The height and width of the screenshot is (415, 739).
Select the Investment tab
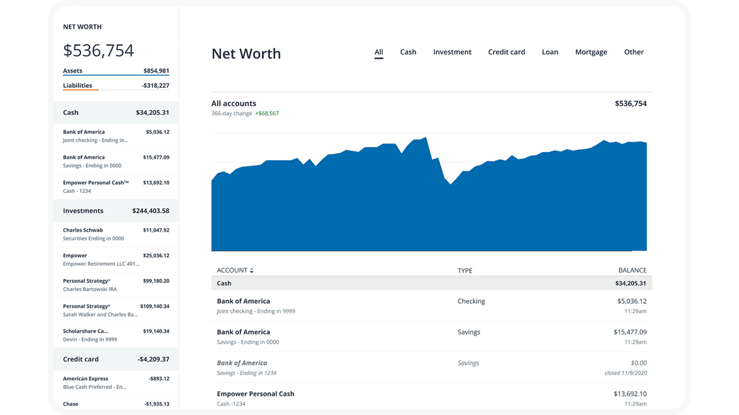452,52
